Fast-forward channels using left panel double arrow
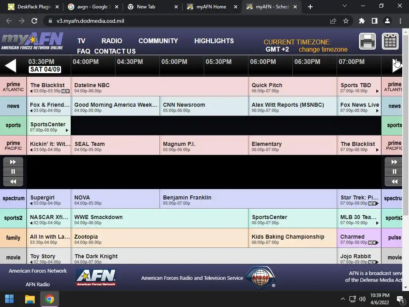The image size is (409, 307). click(x=13, y=162)
